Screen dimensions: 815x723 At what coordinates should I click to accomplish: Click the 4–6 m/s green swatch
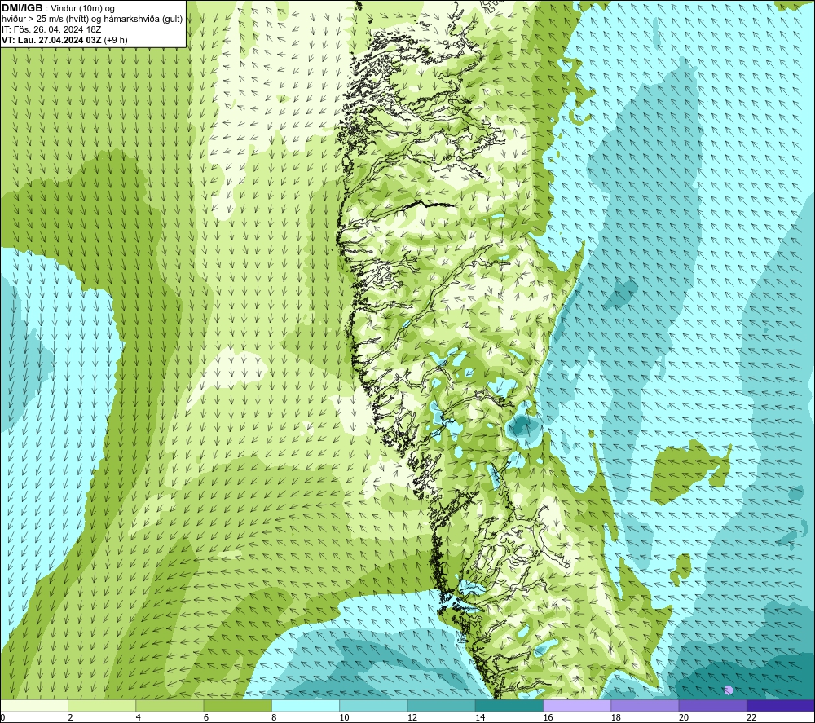click(x=170, y=705)
